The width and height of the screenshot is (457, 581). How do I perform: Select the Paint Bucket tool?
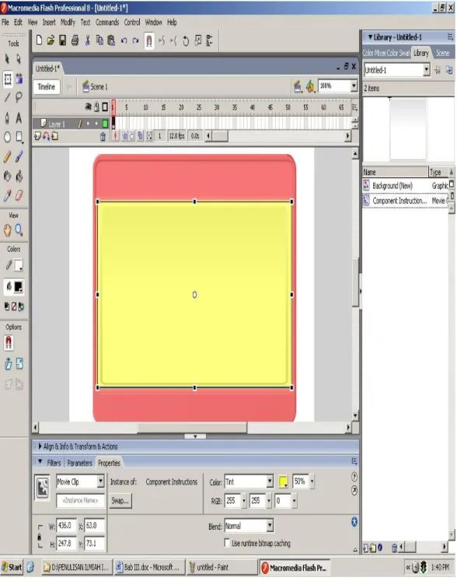pos(19,176)
